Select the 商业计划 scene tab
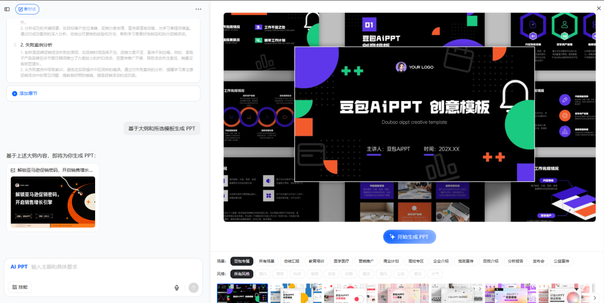604x303 pixels. click(x=391, y=262)
